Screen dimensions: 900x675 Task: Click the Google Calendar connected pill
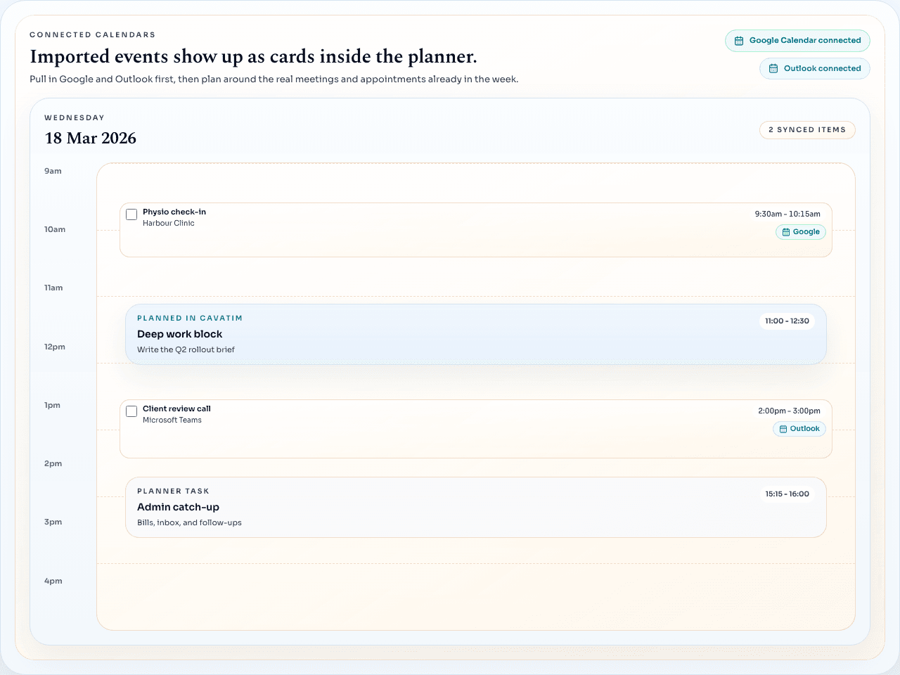[x=797, y=41]
